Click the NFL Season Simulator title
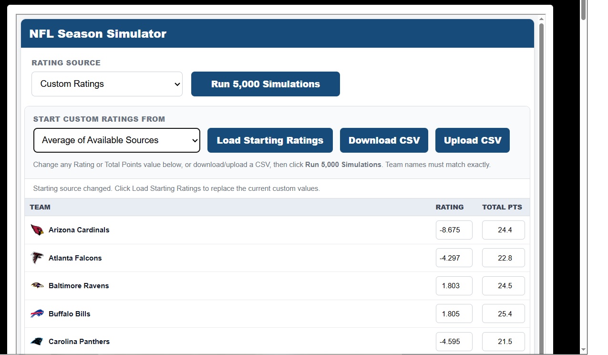The image size is (608, 355). (98, 34)
